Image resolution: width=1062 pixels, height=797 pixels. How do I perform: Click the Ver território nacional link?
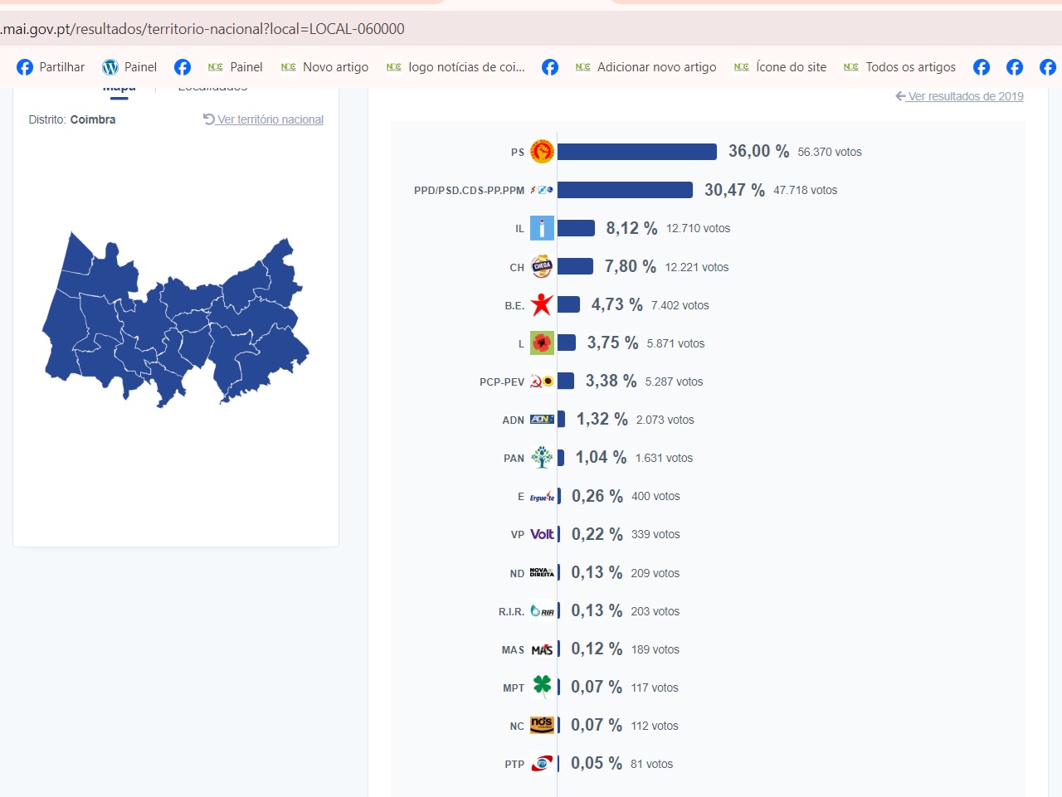264,119
